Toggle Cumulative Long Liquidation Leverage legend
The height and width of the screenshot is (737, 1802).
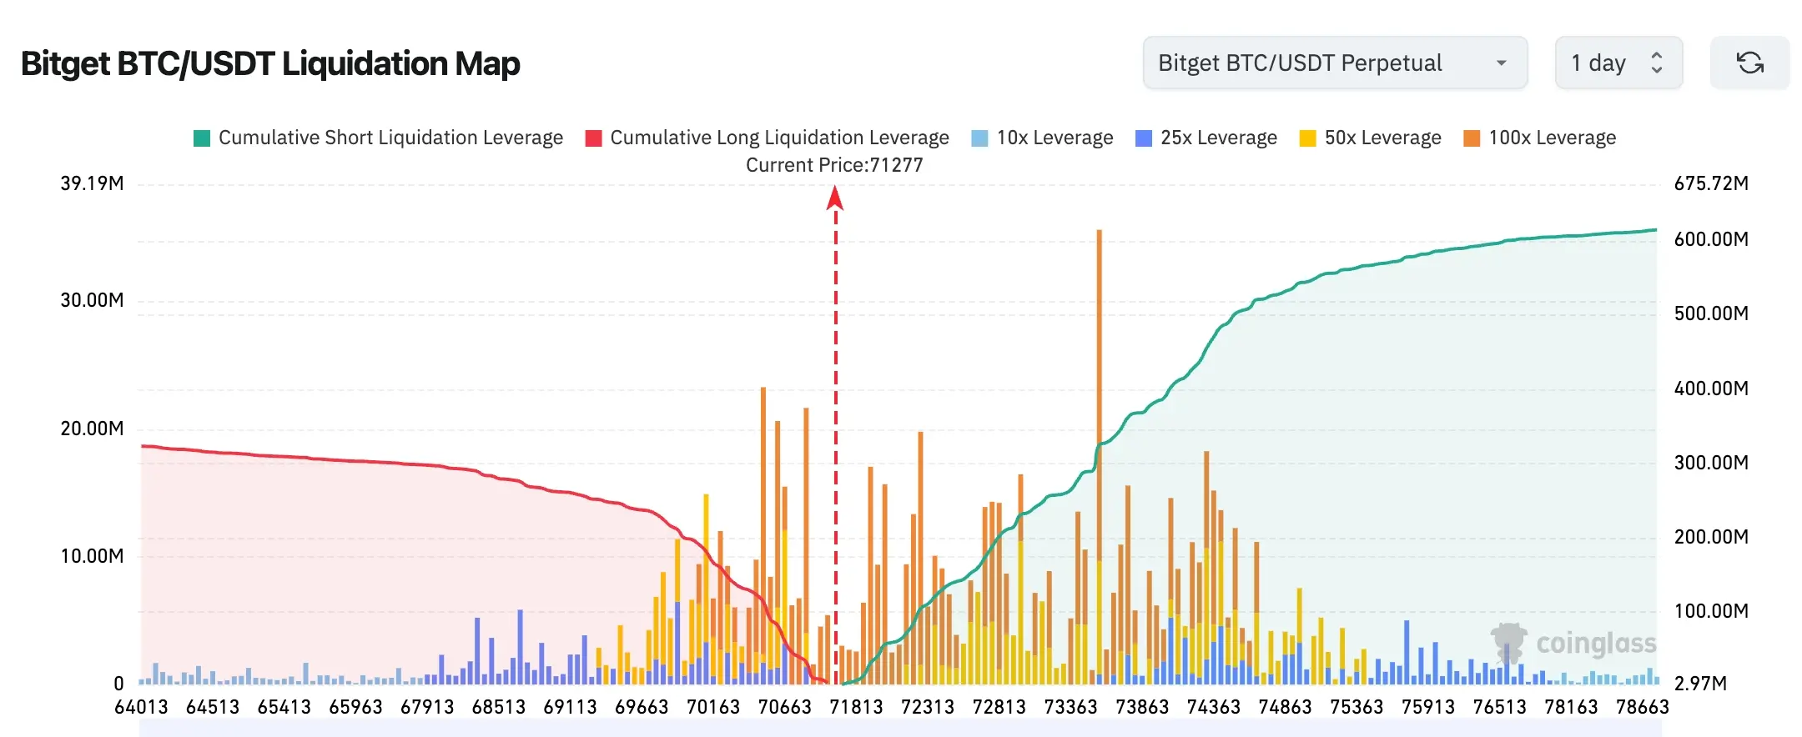768,138
